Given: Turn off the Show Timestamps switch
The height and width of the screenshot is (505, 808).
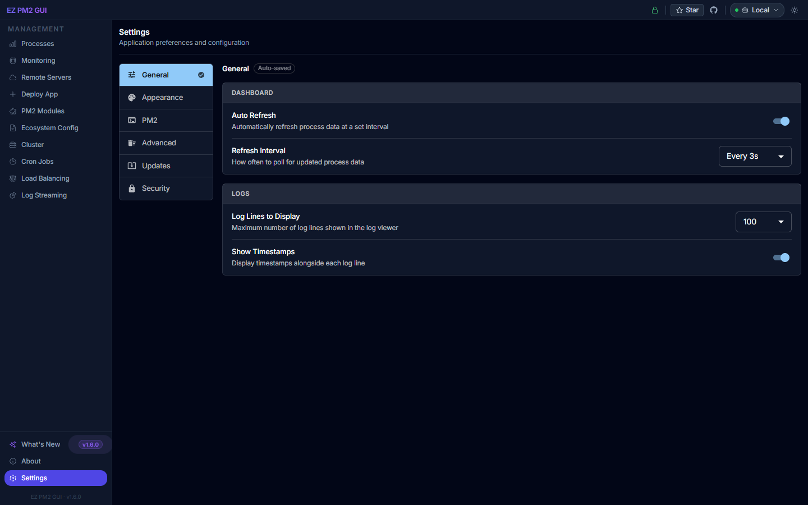Looking at the screenshot, I should pos(781,258).
